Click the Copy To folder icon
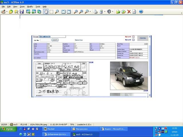Viewport: 183px width, 137px height. pos(118,11)
